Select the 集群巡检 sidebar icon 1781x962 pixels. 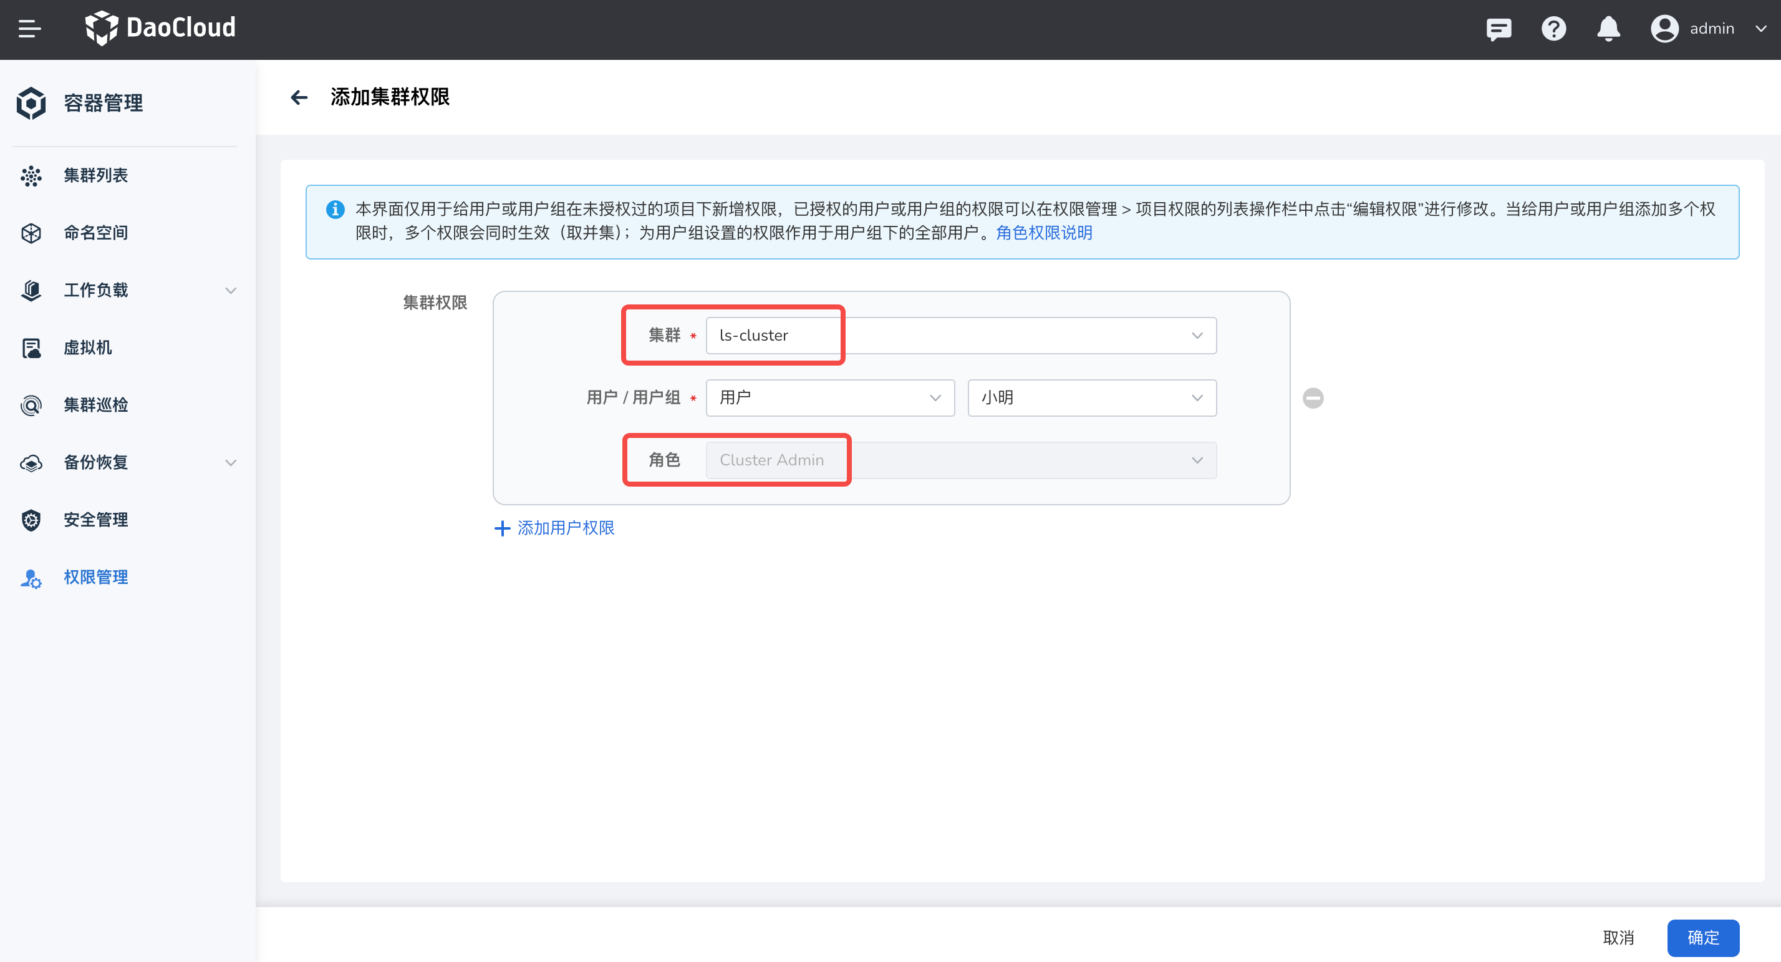(31, 405)
